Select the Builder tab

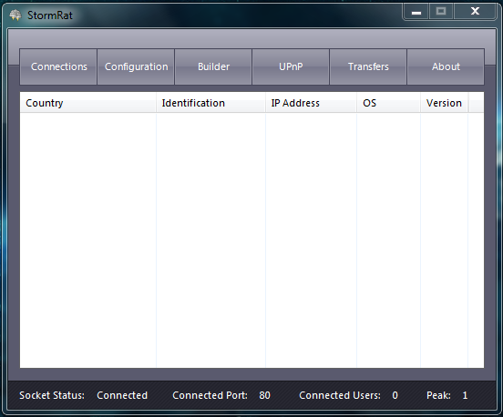click(213, 66)
